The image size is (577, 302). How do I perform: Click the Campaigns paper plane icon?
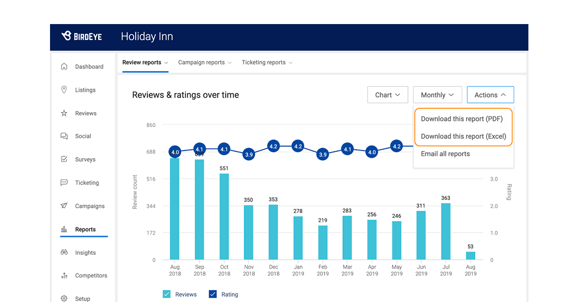pyautogui.click(x=64, y=206)
